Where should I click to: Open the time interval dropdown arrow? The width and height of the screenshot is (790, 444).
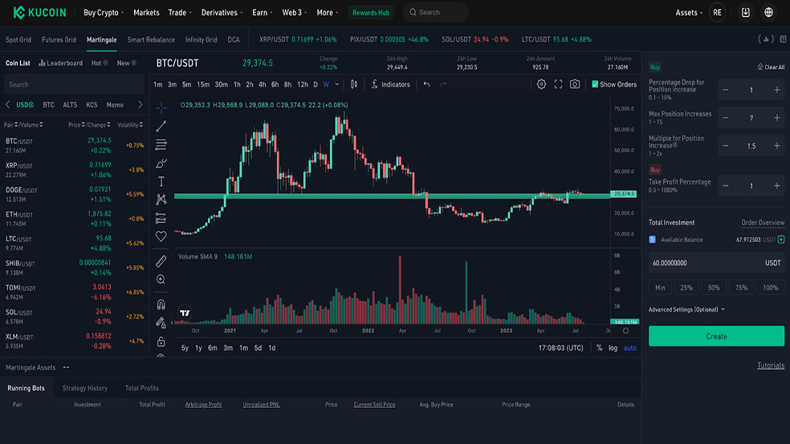point(337,84)
